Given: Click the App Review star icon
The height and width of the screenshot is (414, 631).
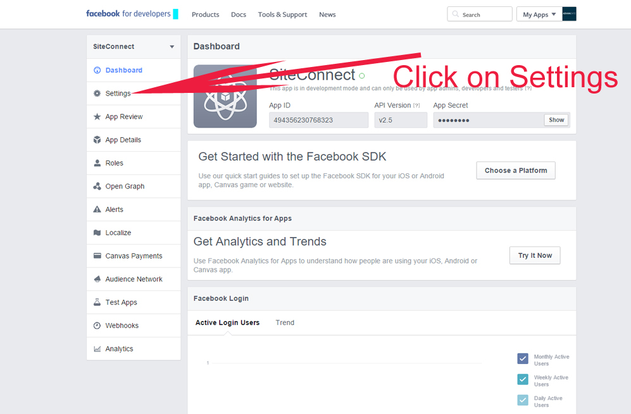Looking at the screenshot, I should [97, 116].
